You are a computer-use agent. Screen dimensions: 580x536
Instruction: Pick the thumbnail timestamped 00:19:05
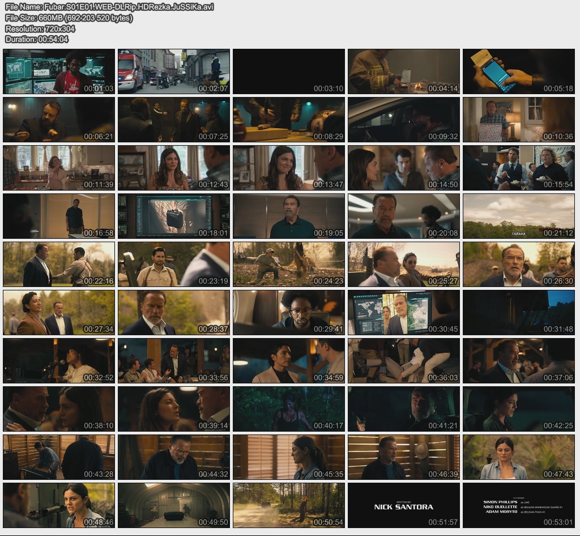[x=289, y=216]
